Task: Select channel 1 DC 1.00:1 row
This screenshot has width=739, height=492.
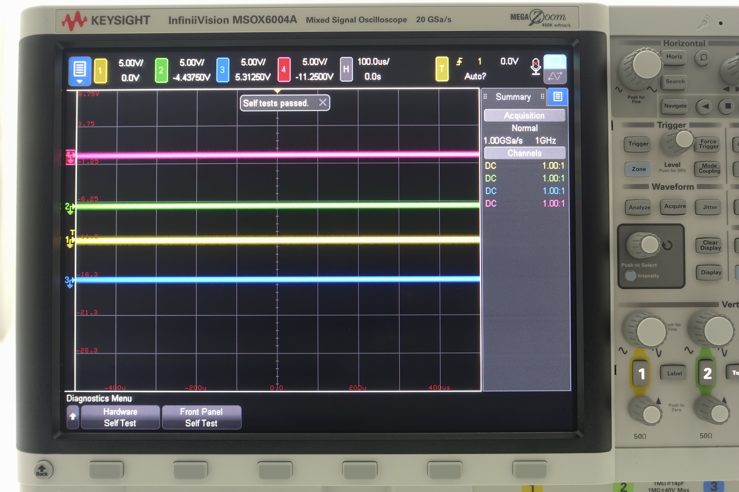Action: point(525,165)
